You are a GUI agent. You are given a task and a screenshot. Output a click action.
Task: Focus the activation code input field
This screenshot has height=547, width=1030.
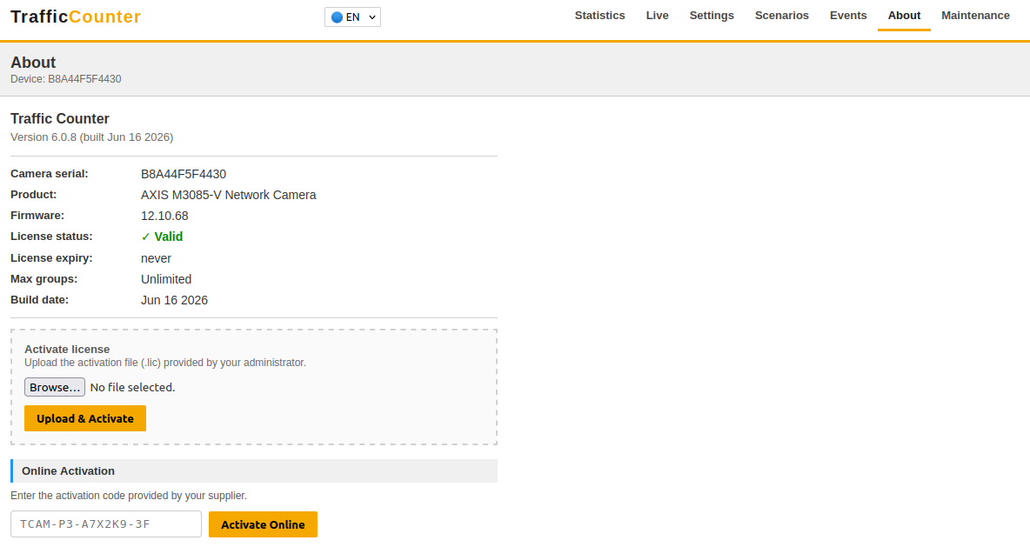[x=106, y=524]
